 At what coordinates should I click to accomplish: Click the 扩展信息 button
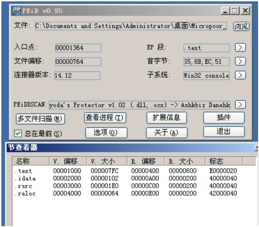click(166, 118)
